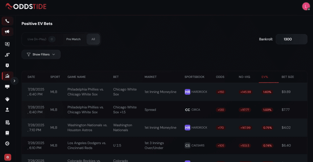Screen dimensions: 313x162
Task: Switch to Pre Match bets
Action: click(x=73, y=39)
